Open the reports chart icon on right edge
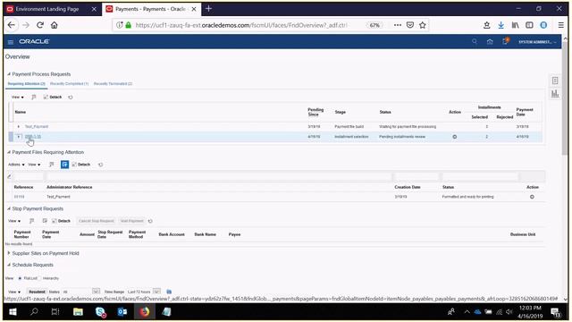 (555, 94)
